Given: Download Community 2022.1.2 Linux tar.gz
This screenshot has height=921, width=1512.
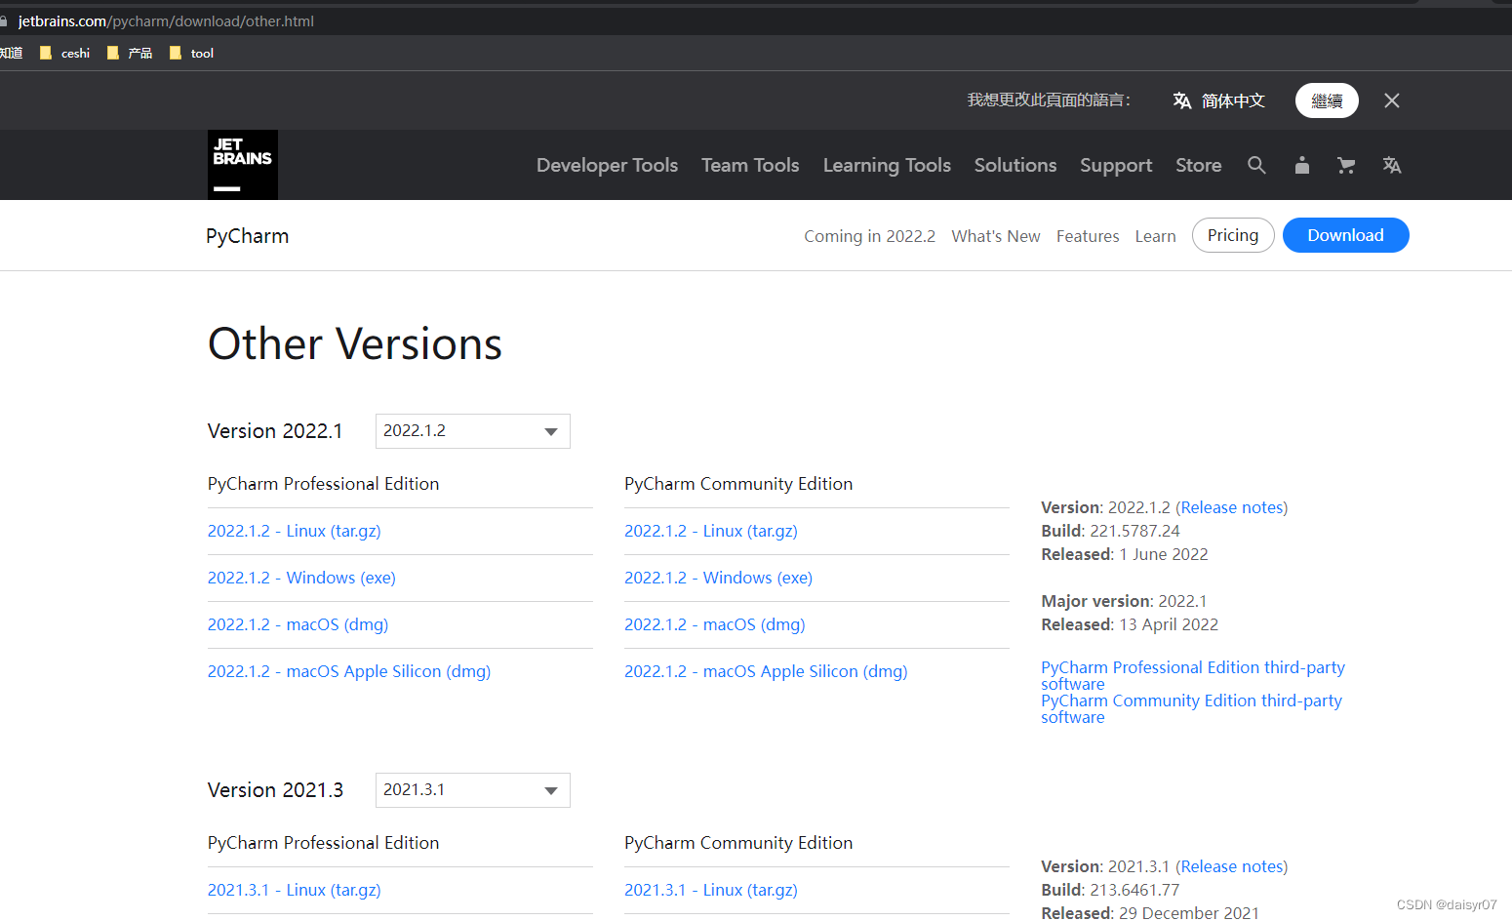Looking at the screenshot, I should click(x=711, y=531).
